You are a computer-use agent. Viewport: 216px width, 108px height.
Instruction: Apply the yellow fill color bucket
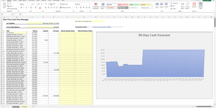click(36, 7)
